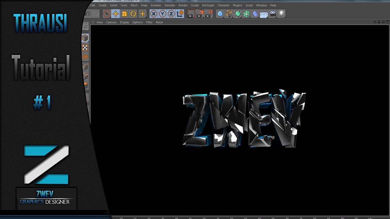
Task: Click the viewport panel grip handle
Action: pos(93,22)
